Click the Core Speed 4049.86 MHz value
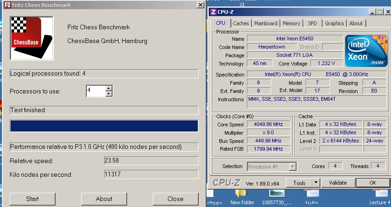The height and width of the screenshot is (207, 391). (268, 124)
